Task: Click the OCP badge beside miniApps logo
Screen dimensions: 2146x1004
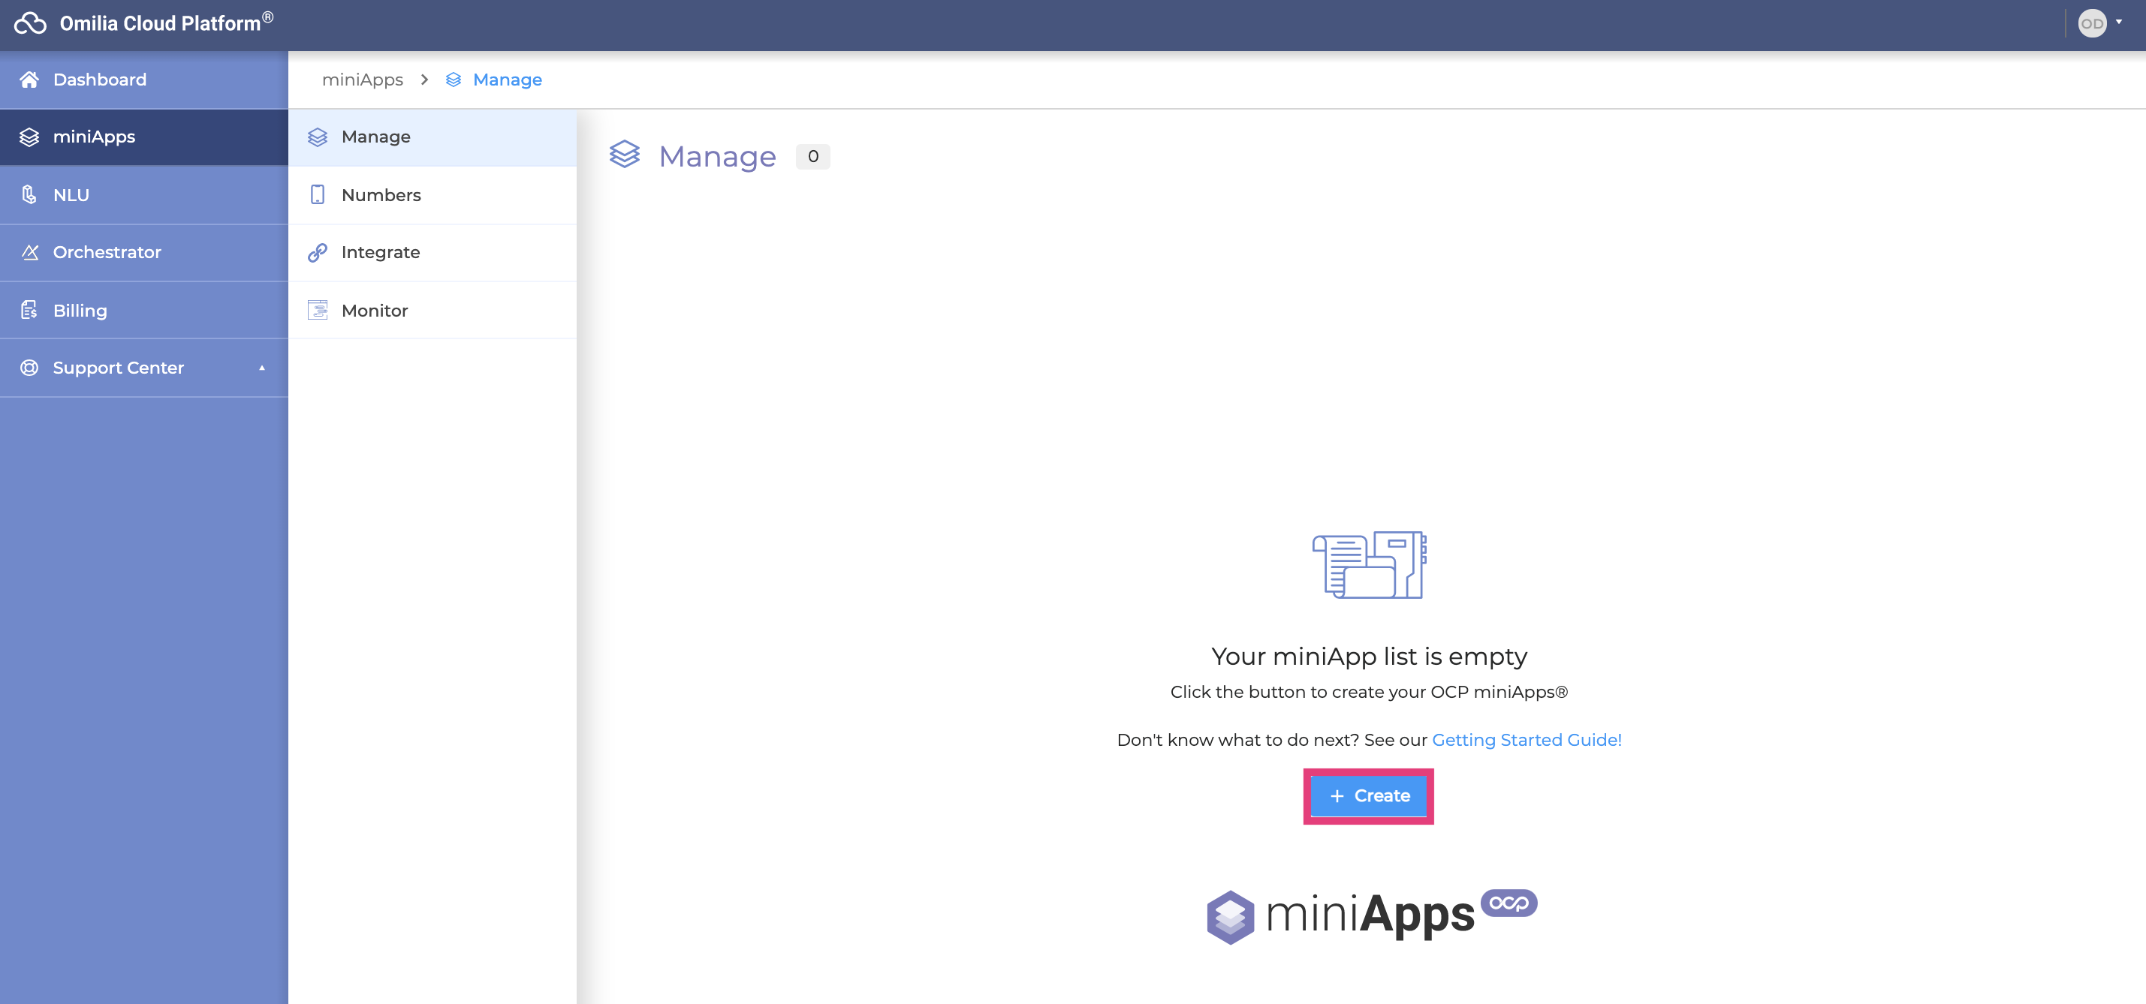Action: [x=1509, y=903]
